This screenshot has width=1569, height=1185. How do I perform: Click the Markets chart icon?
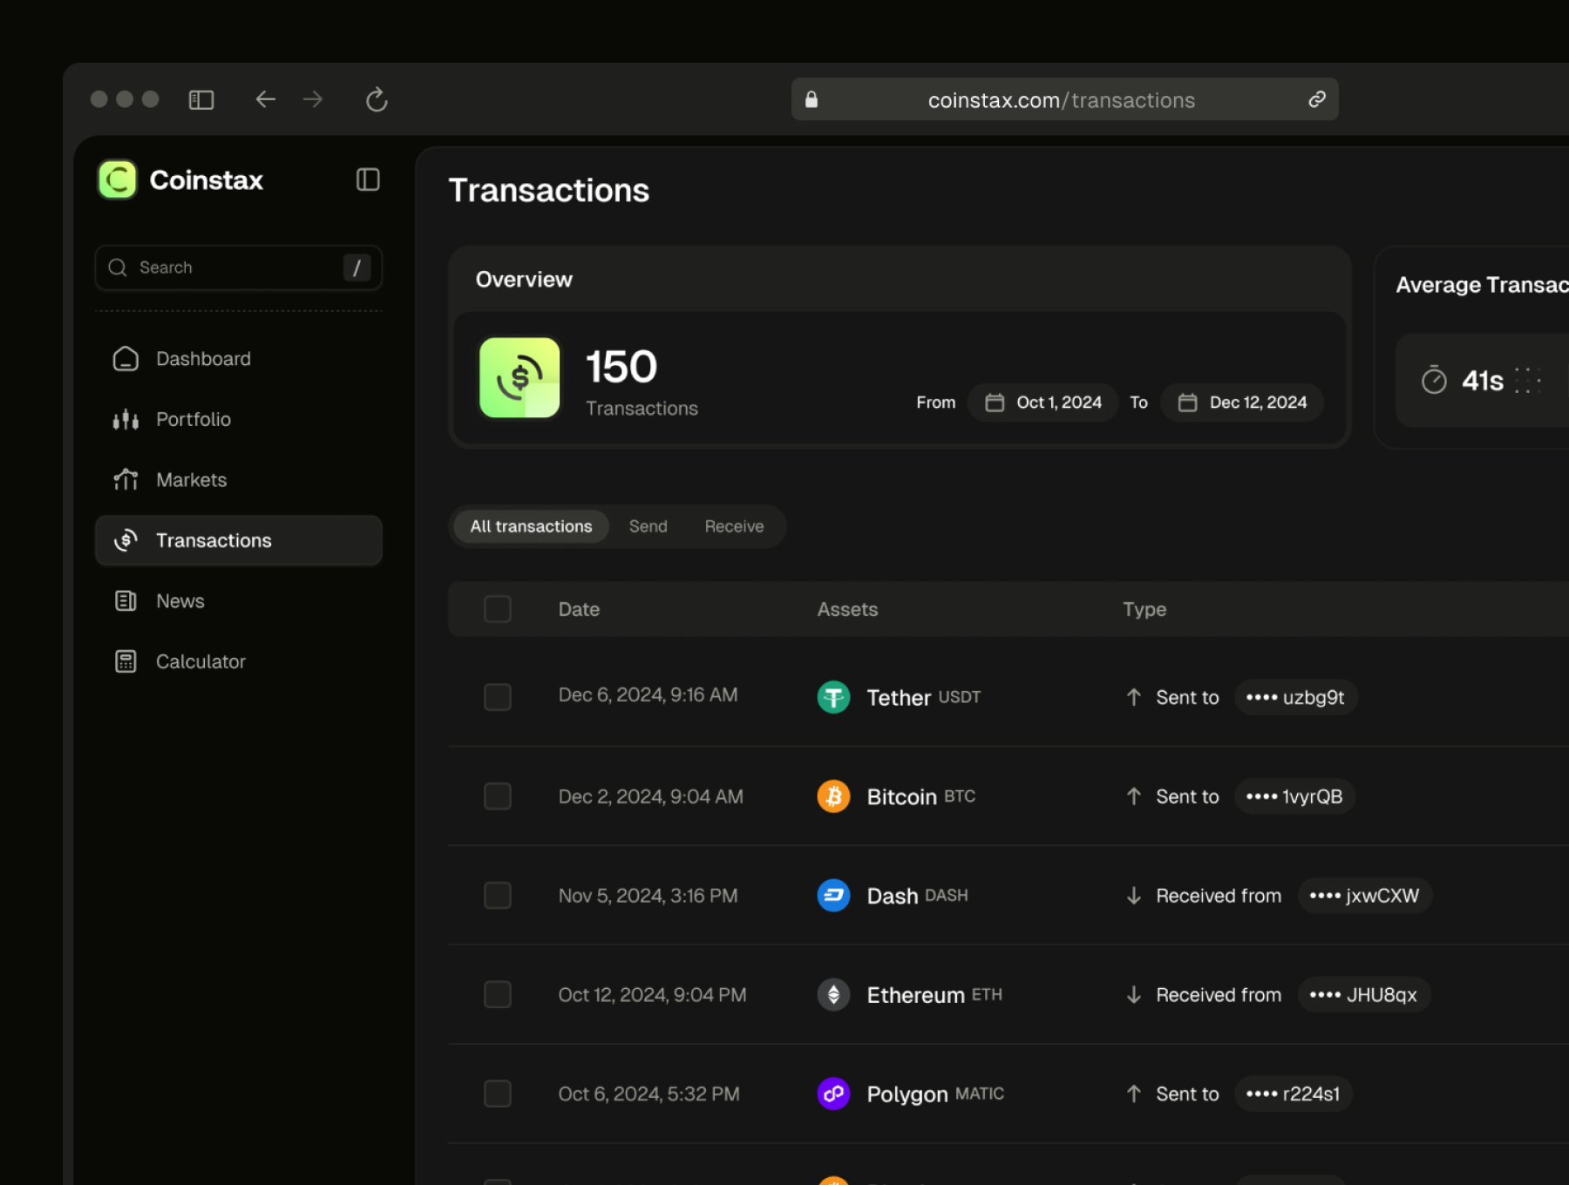(x=126, y=480)
